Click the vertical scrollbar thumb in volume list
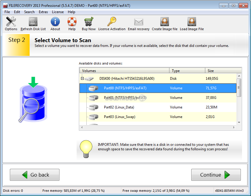 (239, 88)
